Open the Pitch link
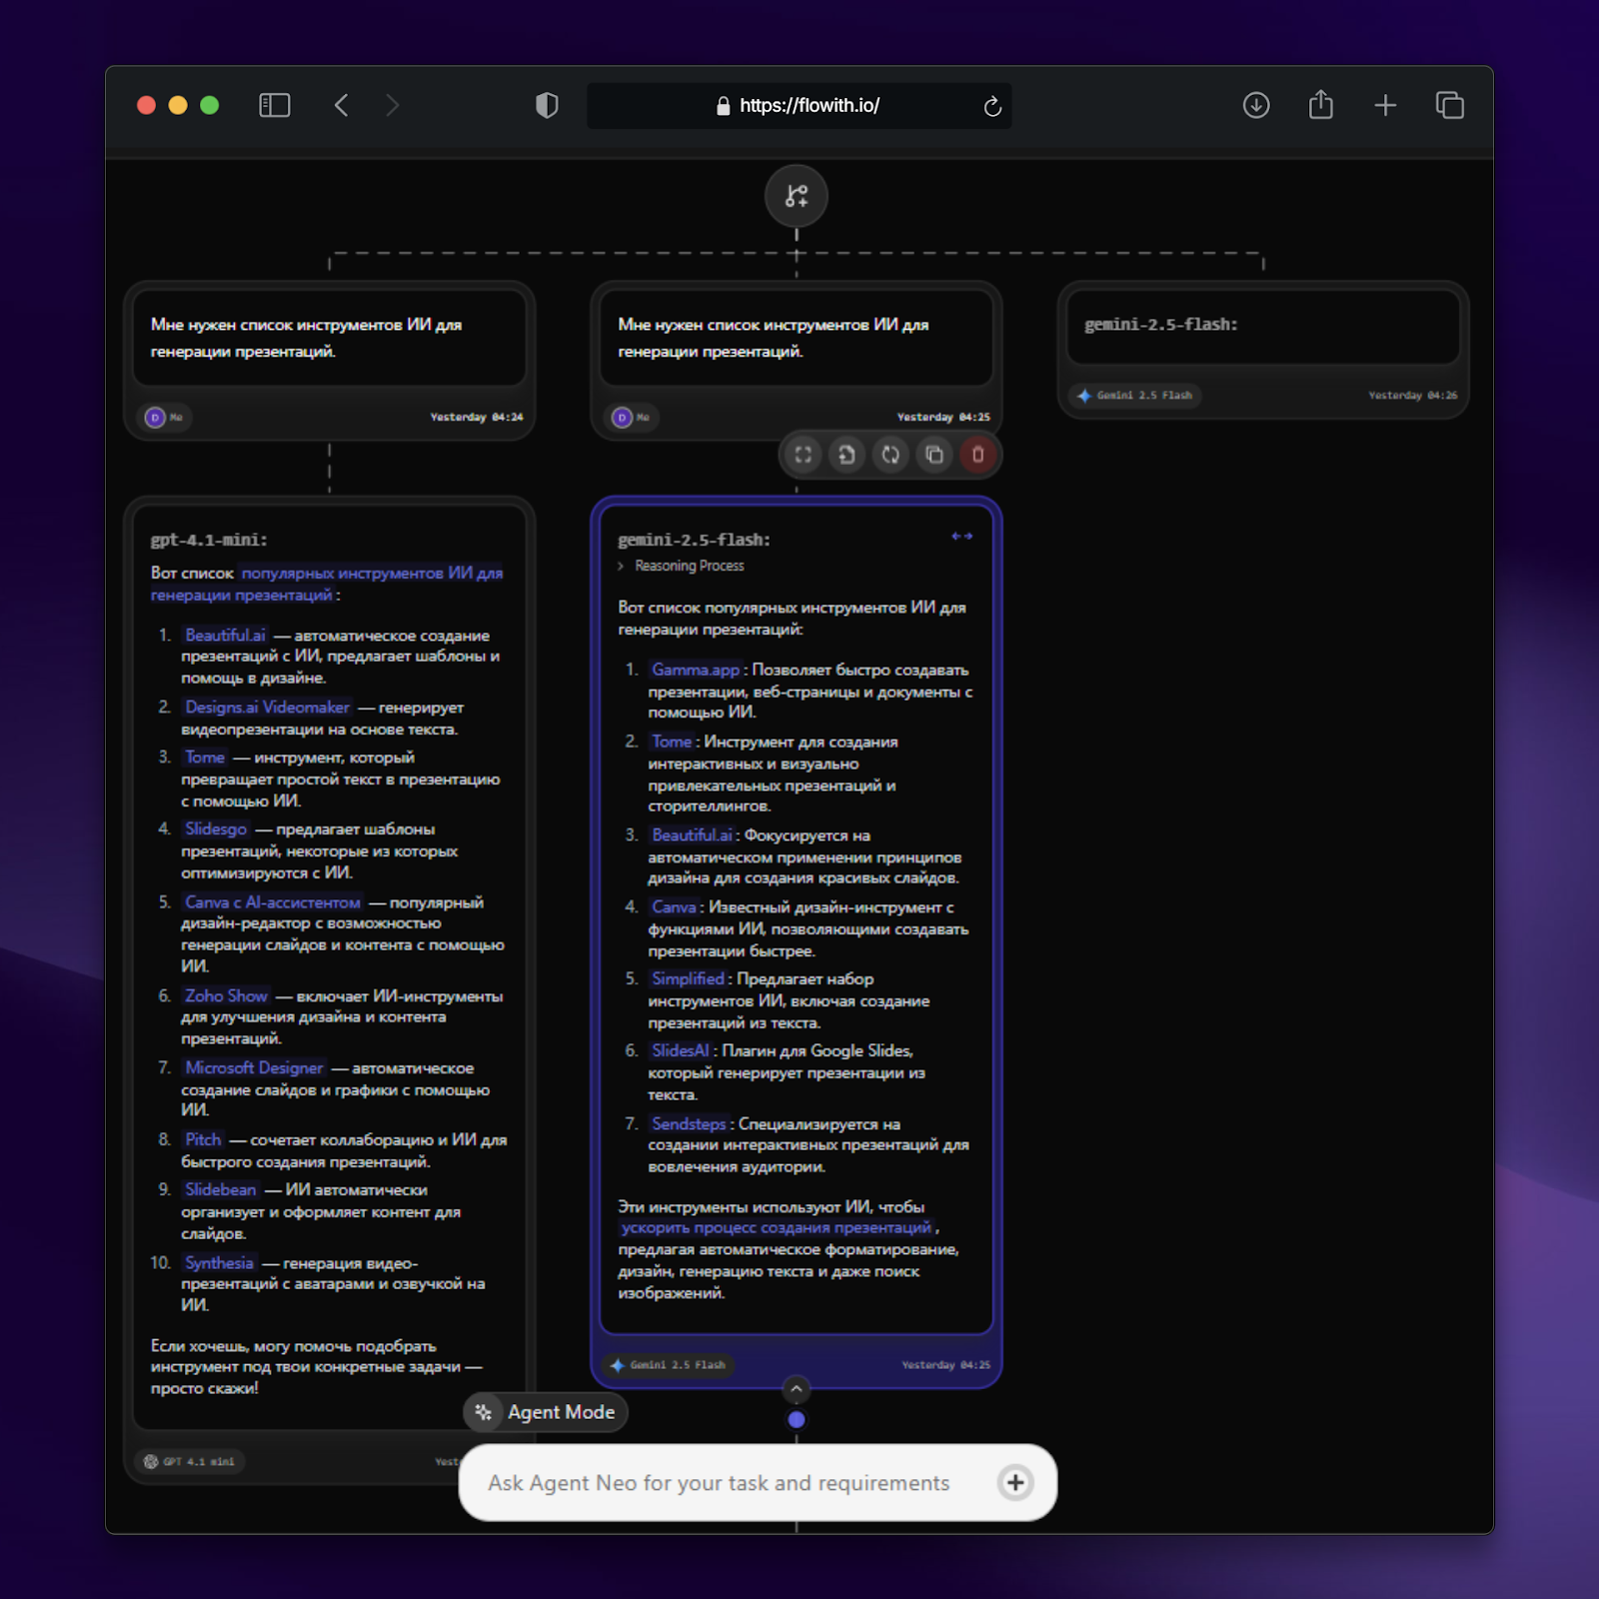Image resolution: width=1599 pixels, height=1599 pixels. point(203,1139)
